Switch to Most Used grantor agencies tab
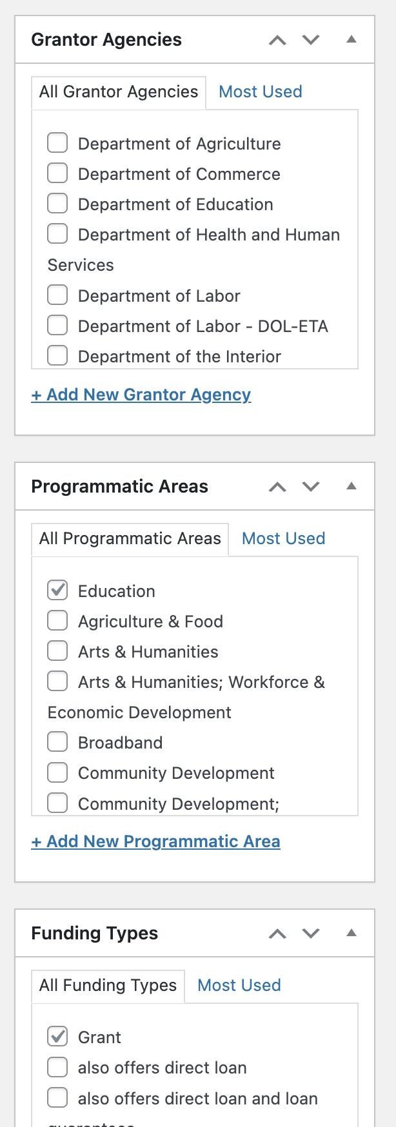 pos(261,92)
